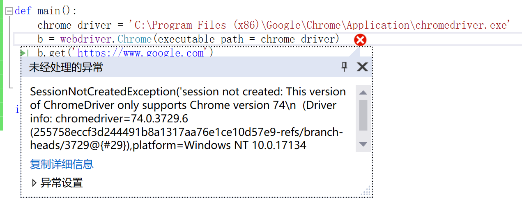
Task: Pin the unhandled exception popup
Action: point(345,67)
